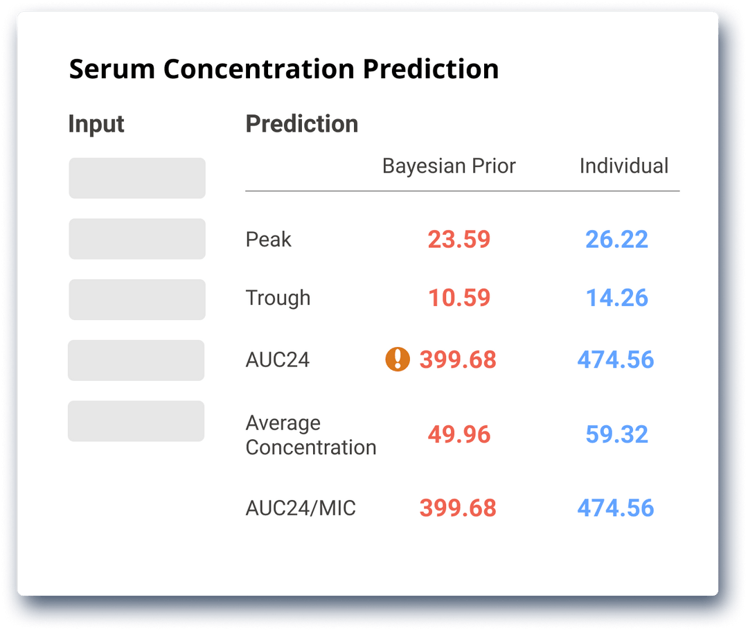
Task: Select the AUC24/MIC row label
Action: tap(299, 508)
